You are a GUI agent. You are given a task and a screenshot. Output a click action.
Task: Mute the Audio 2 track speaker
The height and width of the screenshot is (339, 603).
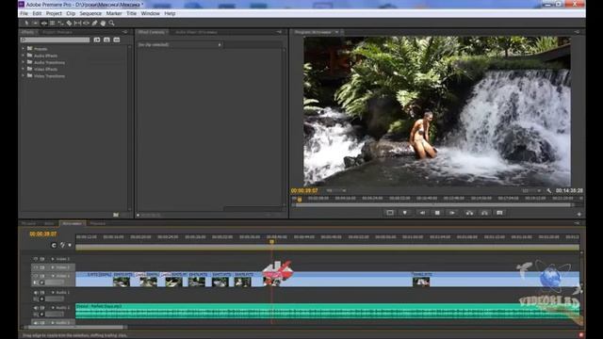click(36, 308)
